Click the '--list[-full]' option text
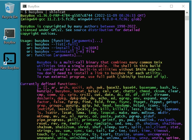The height and width of the screenshot is (140, 192). click(x=64, y=44)
